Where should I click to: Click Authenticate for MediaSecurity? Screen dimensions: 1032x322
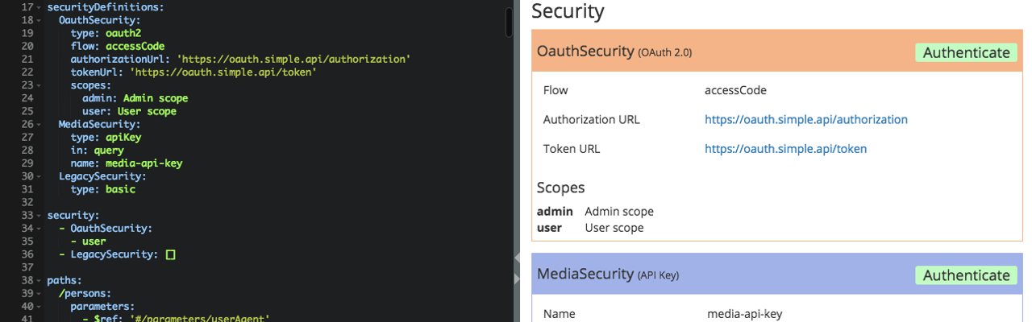tap(966, 275)
